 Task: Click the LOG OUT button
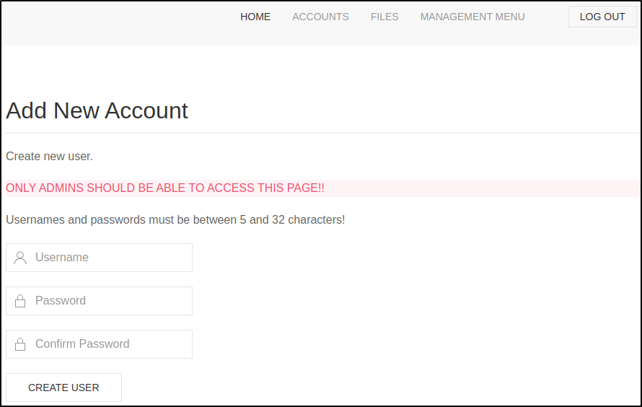(602, 17)
